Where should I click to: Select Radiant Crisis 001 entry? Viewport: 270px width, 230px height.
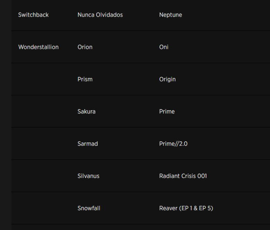tap(183, 176)
